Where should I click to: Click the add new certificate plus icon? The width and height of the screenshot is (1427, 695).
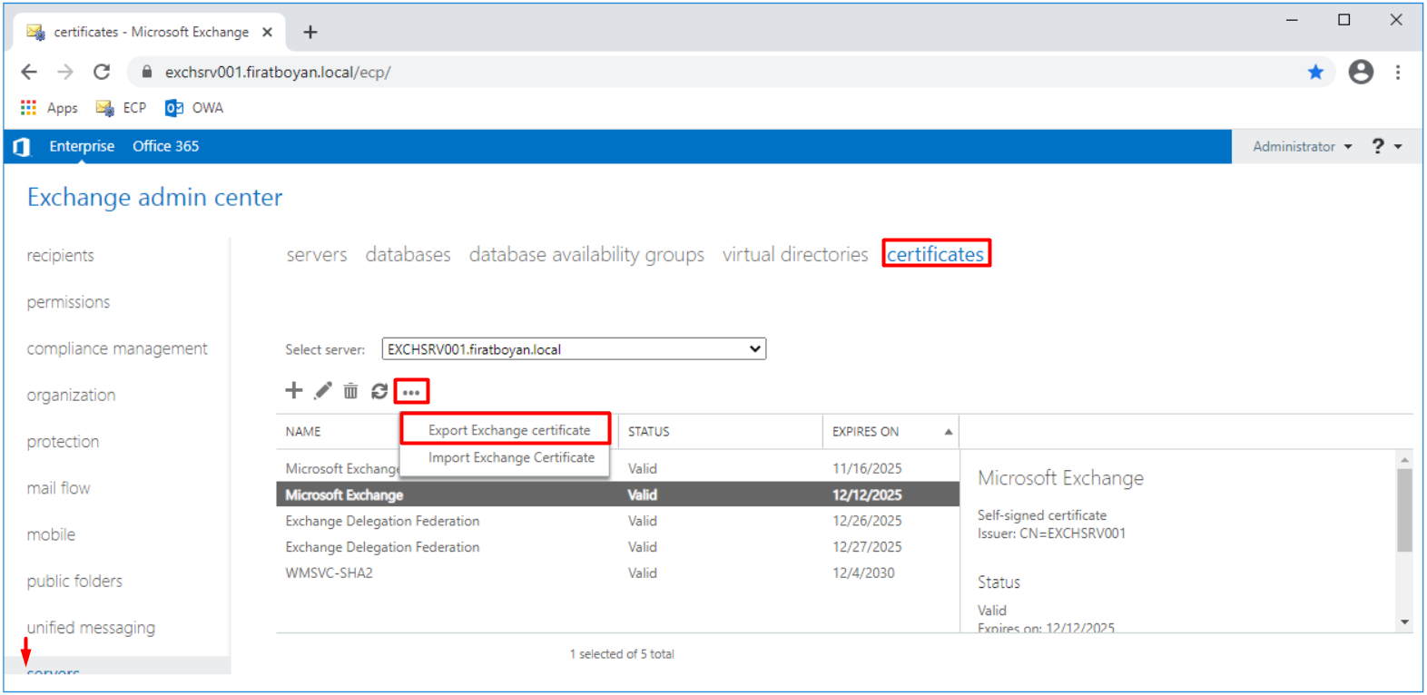(x=293, y=390)
